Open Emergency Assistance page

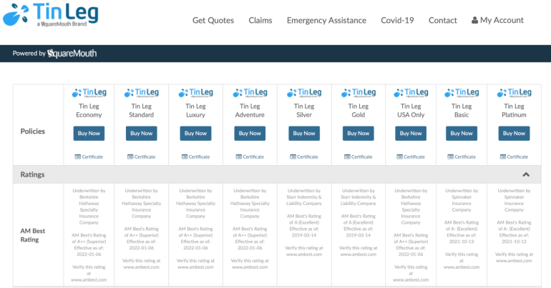(x=326, y=21)
